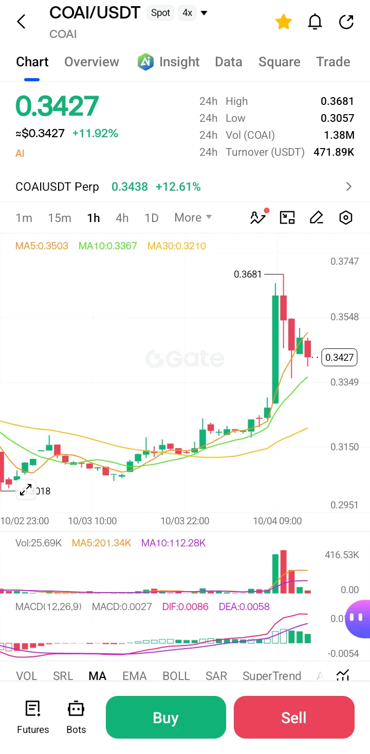Switch to the Overview tab

(x=91, y=62)
